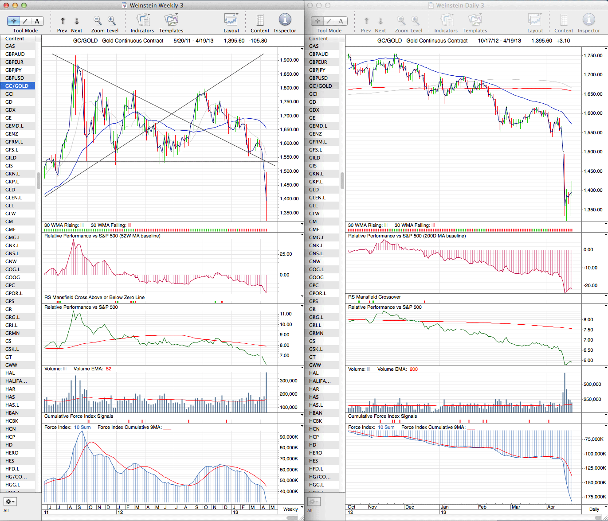The width and height of the screenshot is (608, 521).
Task: Select crosshair Tool Mode in the Weekly window
Action: tap(14, 21)
